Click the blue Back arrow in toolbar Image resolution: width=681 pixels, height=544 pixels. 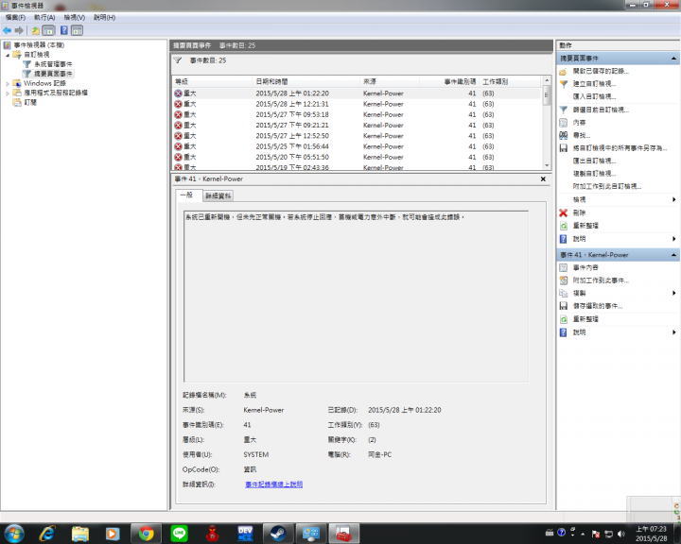pos(7,30)
